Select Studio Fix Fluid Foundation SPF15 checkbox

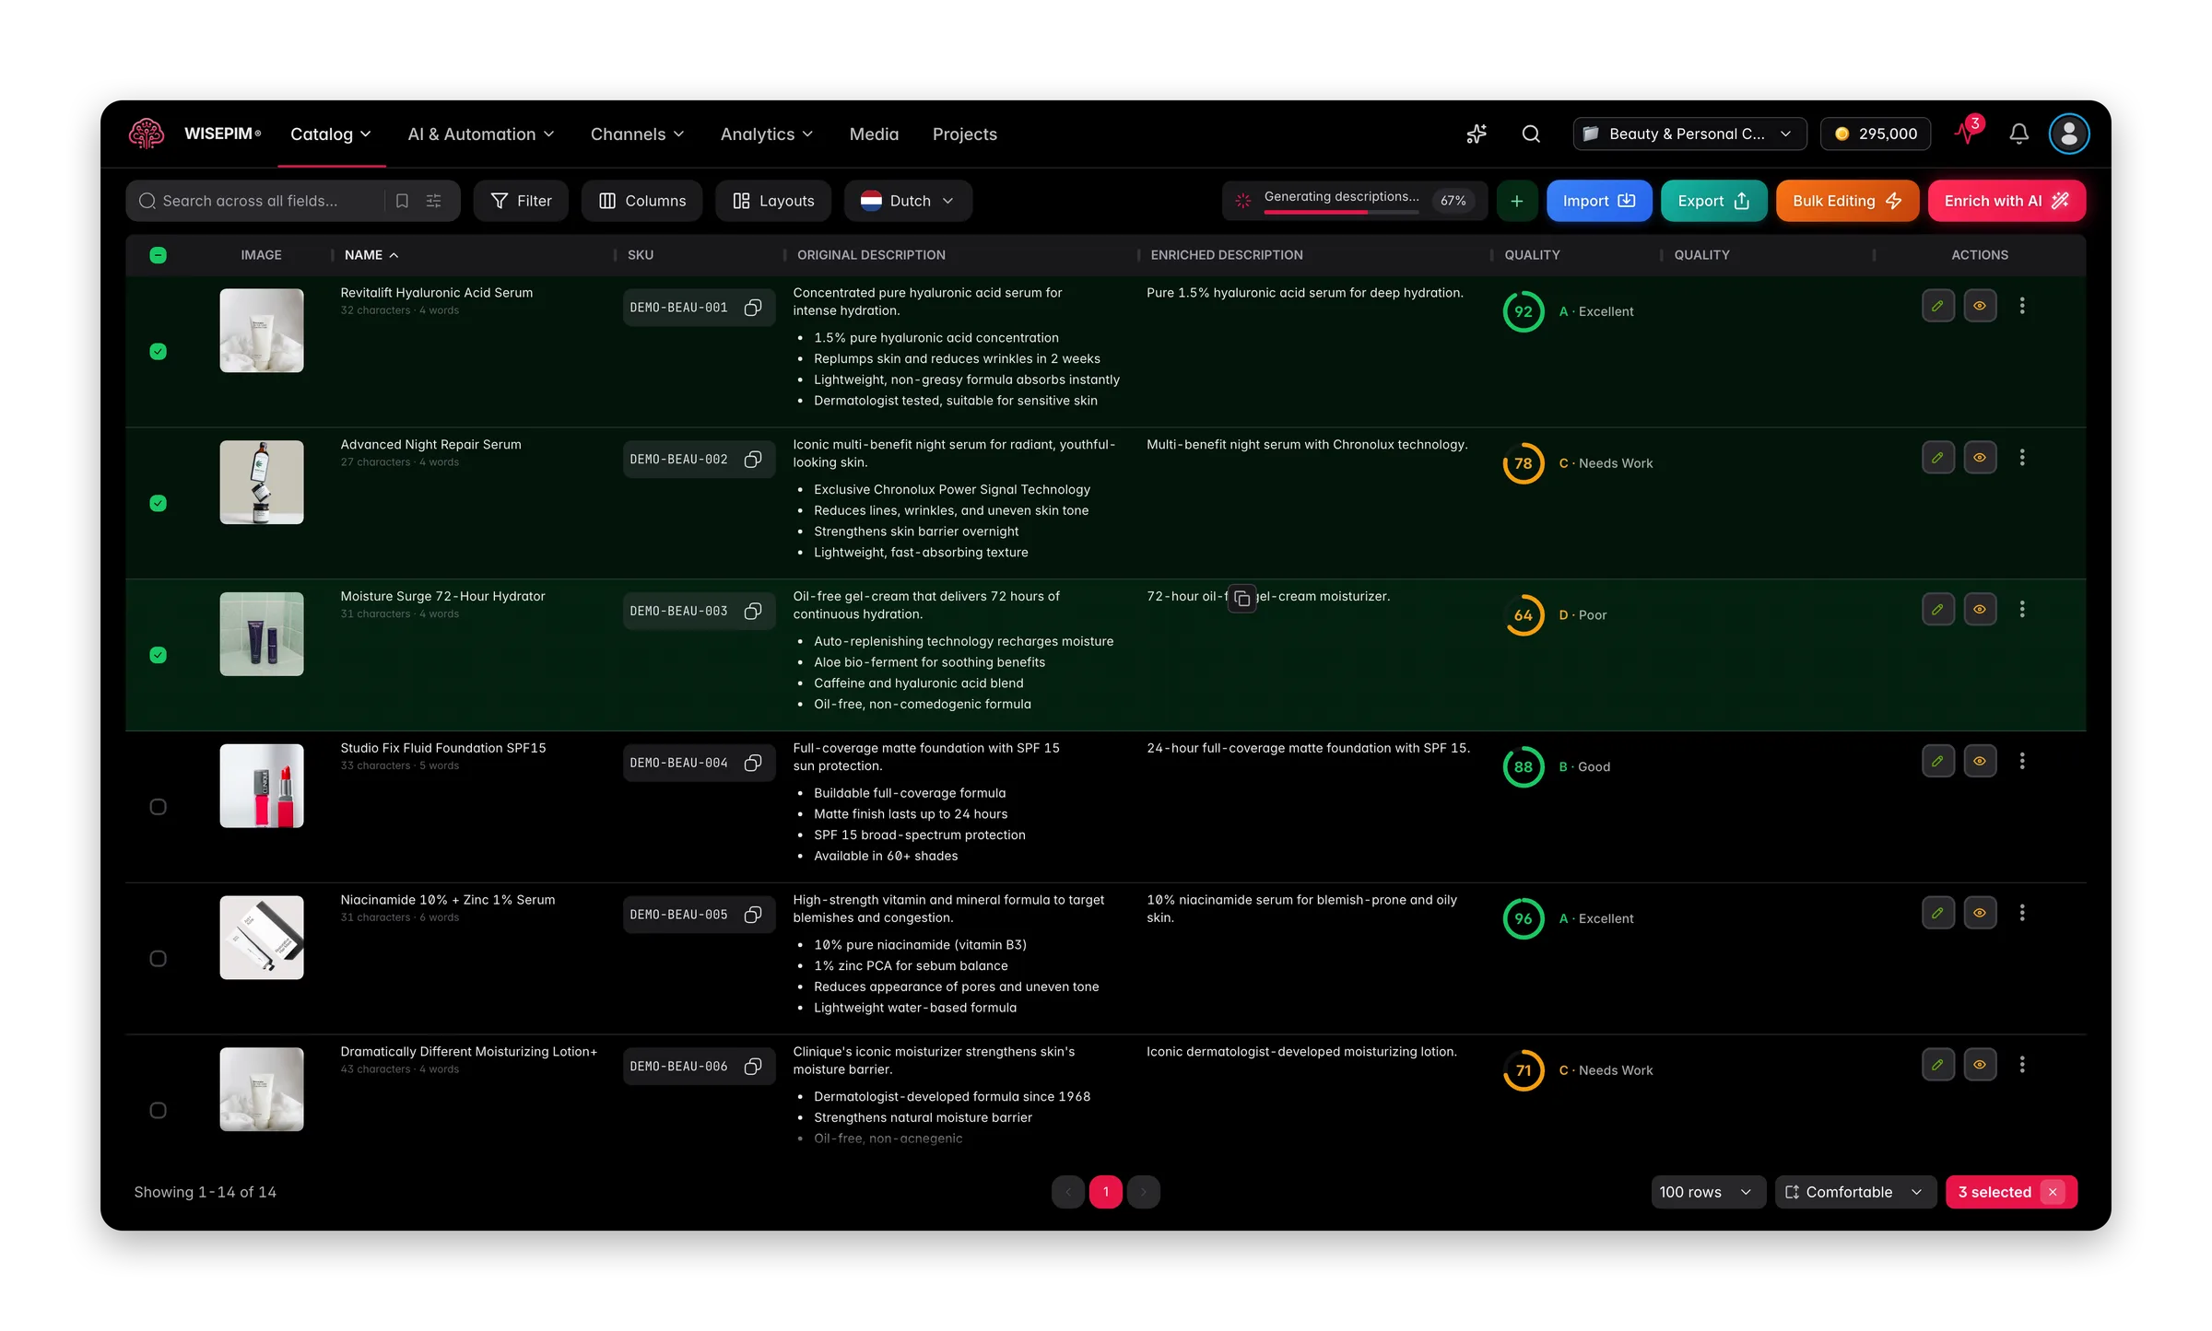(159, 807)
